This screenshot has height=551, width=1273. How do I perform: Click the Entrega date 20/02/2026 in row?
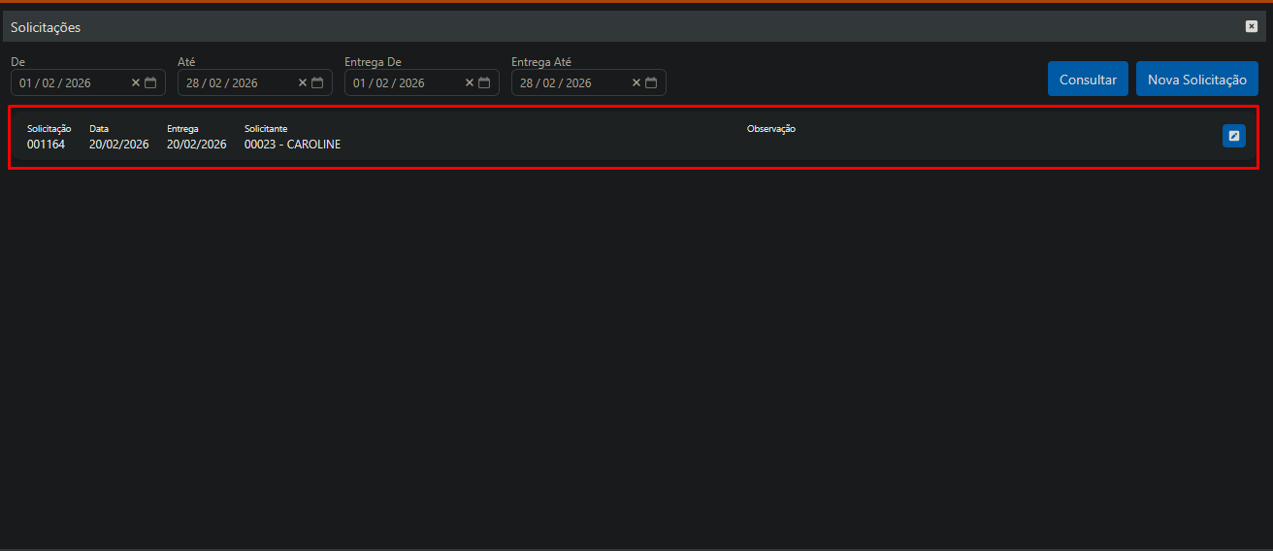coord(196,145)
